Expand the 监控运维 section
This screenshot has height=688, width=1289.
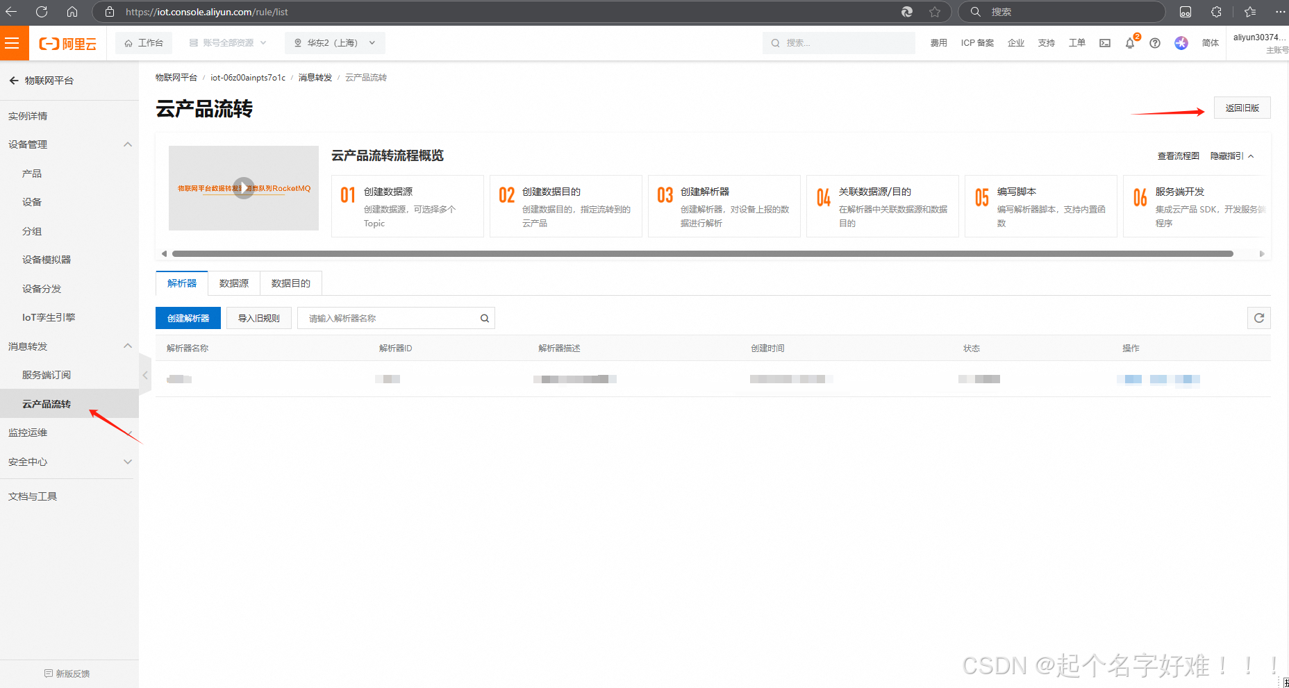[129, 433]
